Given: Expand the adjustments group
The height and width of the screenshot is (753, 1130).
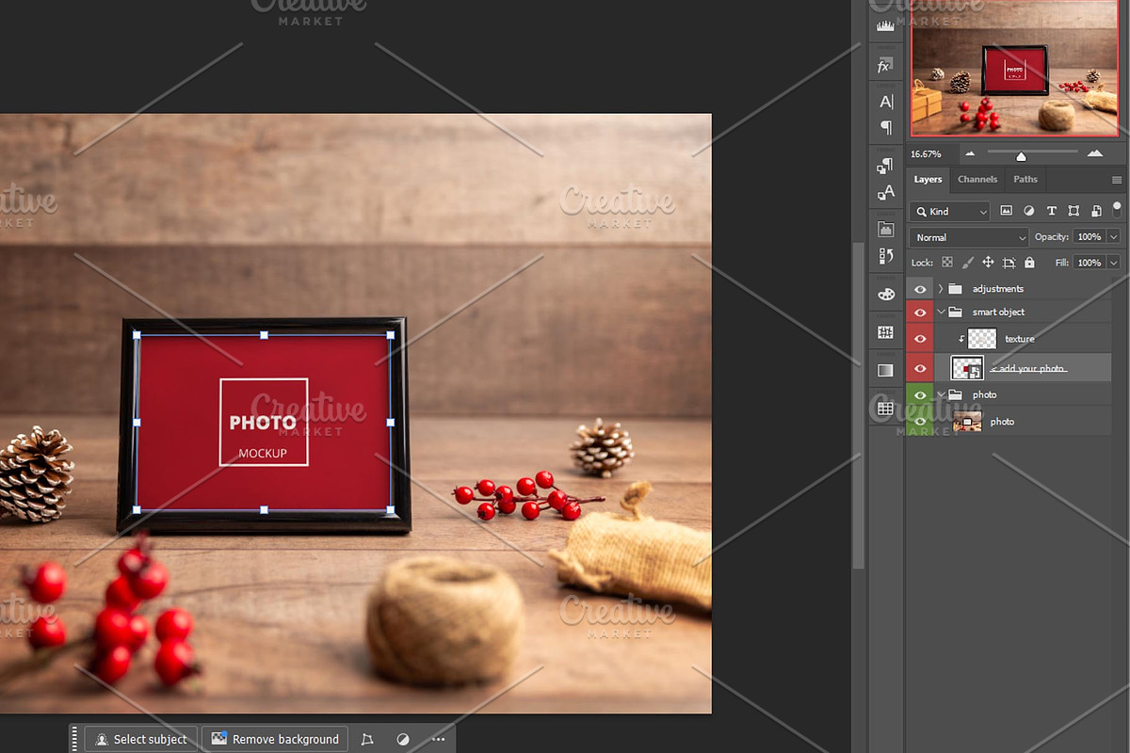Looking at the screenshot, I should [940, 288].
